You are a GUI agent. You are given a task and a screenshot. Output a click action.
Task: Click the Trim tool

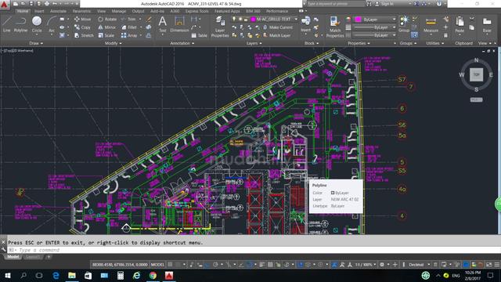click(128, 19)
